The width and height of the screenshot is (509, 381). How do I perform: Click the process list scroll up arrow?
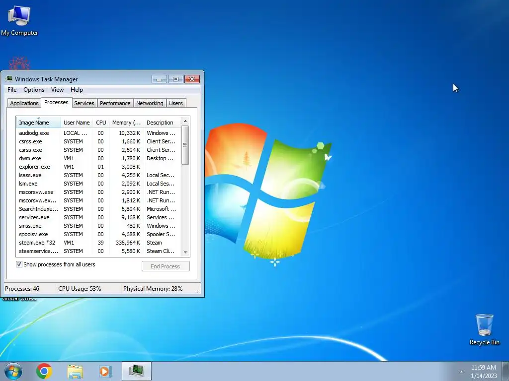tap(185, 121)
